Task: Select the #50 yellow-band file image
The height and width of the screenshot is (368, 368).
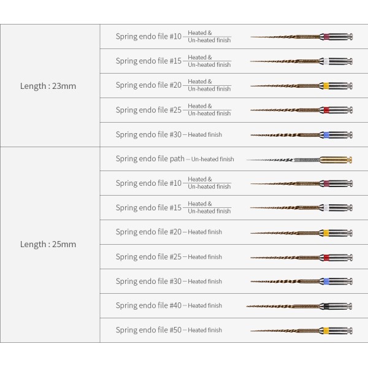Action: click(x=301, y=331)
